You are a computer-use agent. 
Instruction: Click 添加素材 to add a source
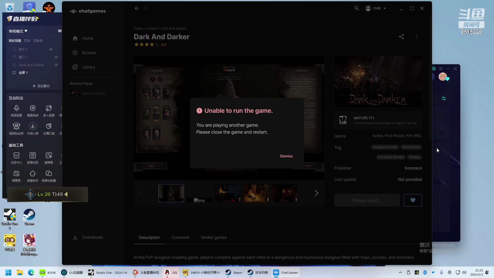tap(41, 86)
